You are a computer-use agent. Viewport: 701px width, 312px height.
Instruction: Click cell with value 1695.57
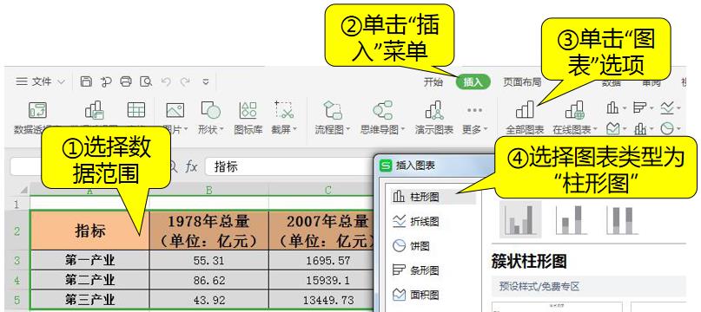321,260
